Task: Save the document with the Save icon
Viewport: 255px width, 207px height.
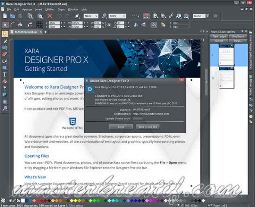Action: click(20, 16)
